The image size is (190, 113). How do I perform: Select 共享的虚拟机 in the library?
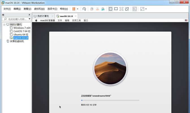17,41
